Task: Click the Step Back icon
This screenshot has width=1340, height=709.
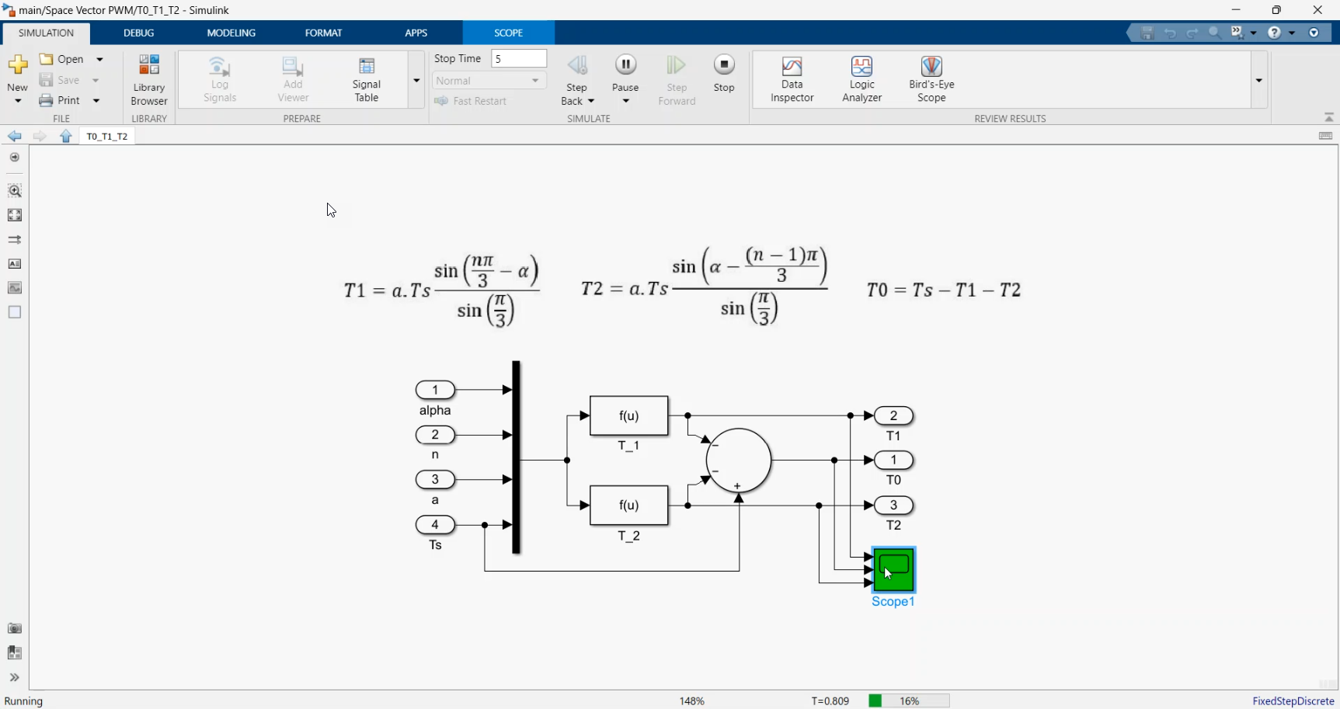Action: (577, 65)
